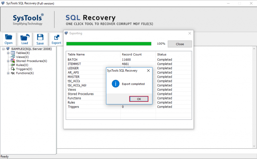Expand the Stored Procedures(6) node
Image resolution: width=257 pixels, height=159 pixels.
coord(8,61)
